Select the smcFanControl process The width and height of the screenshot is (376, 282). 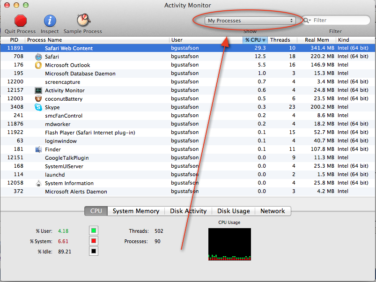188,116
